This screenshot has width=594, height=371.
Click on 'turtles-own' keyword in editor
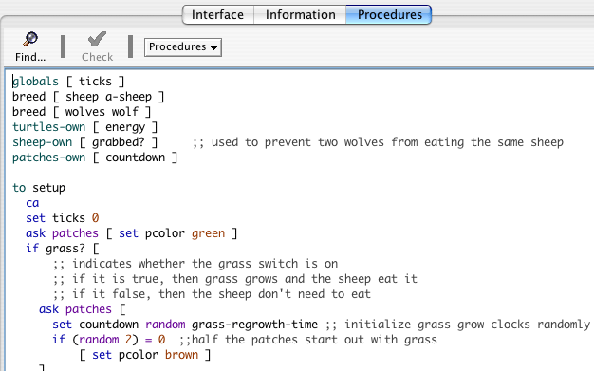(49, 127)
